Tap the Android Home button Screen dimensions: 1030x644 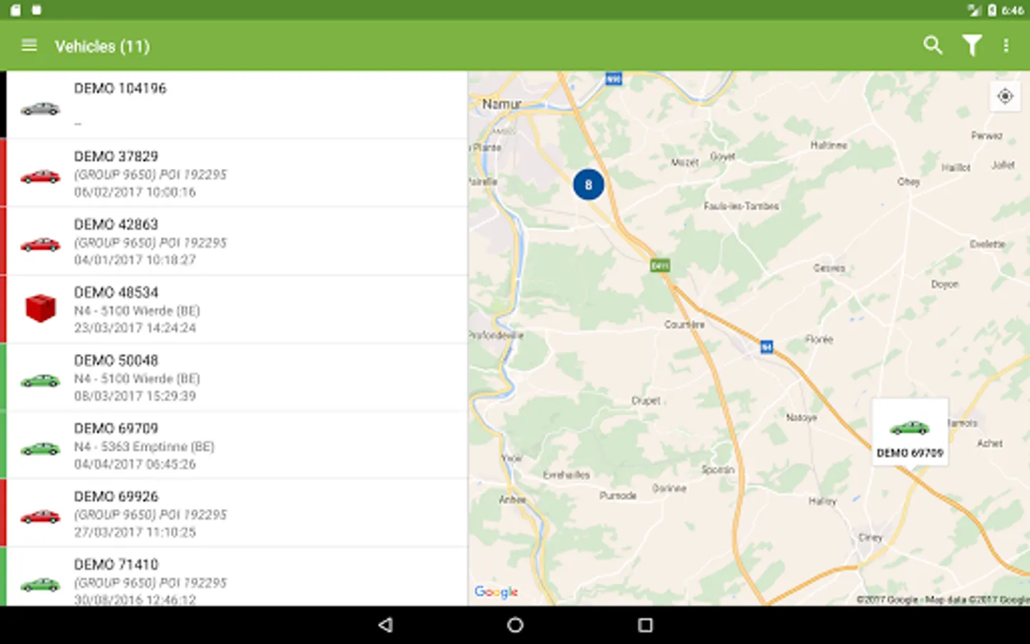click(515, 625)
